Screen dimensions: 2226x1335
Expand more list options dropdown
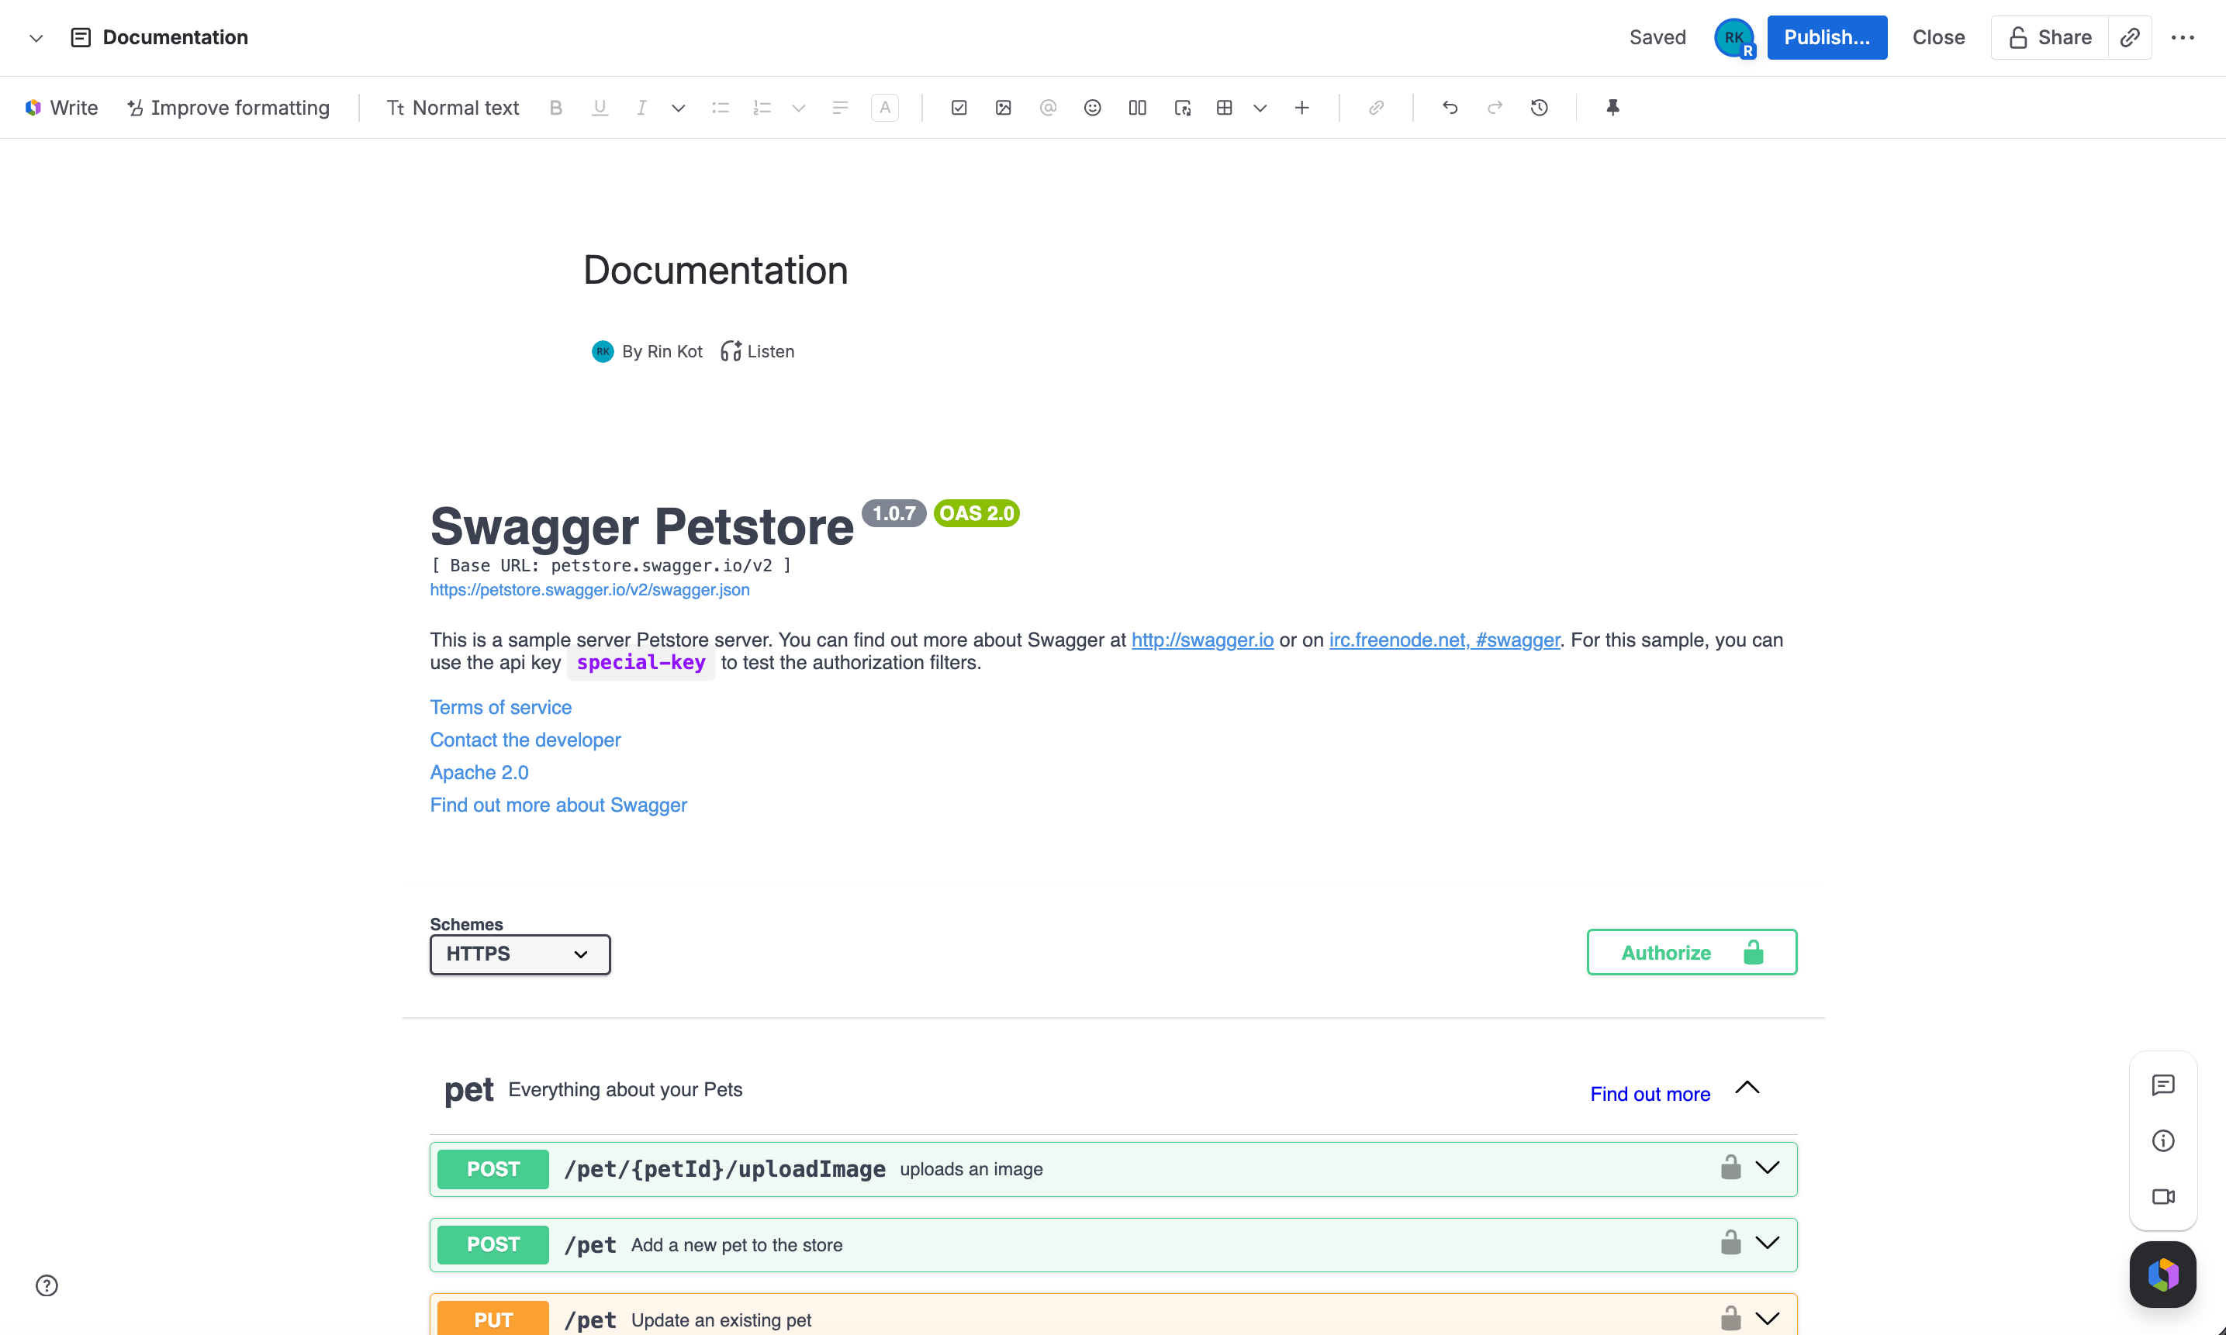798,108
